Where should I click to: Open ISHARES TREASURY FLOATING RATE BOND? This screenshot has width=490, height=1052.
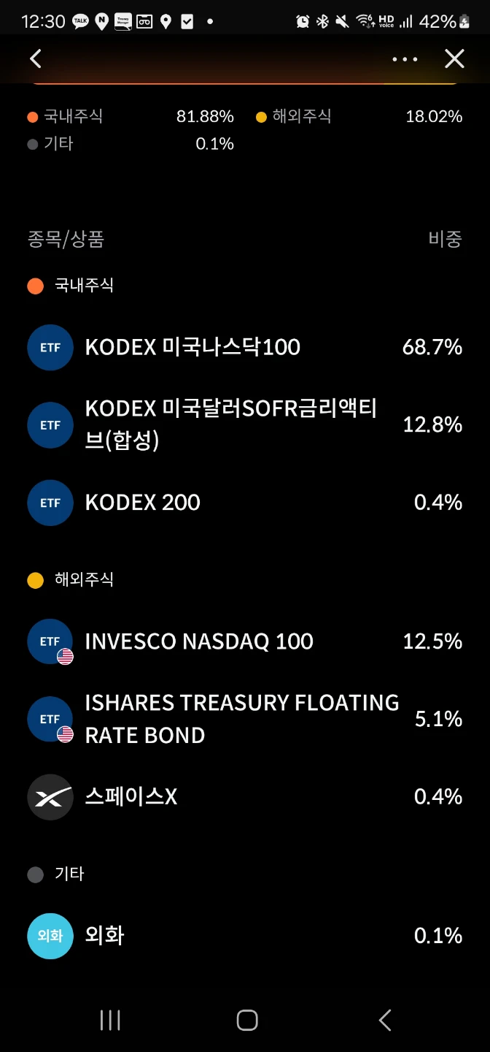[x=245, y=719]
